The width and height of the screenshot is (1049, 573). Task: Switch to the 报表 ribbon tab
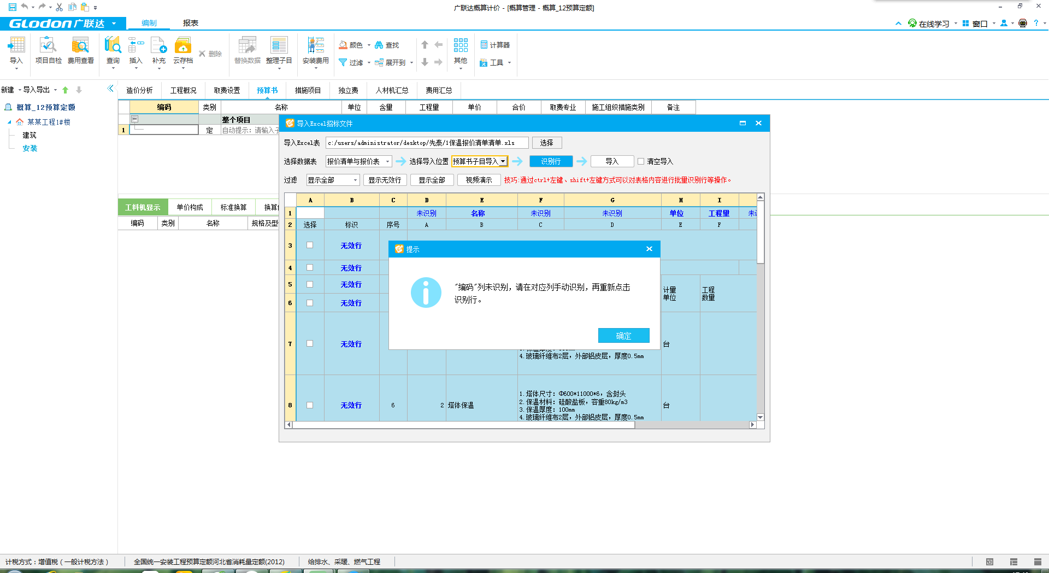191,23
